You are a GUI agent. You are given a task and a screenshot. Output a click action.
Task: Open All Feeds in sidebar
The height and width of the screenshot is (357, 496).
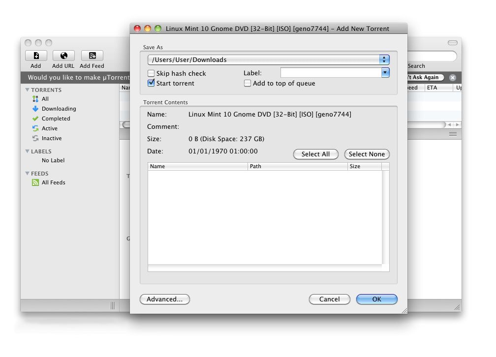(53, 182)
